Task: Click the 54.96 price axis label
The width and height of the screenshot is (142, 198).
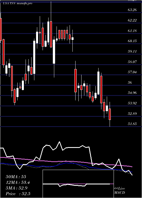Action: click(132, 93)
